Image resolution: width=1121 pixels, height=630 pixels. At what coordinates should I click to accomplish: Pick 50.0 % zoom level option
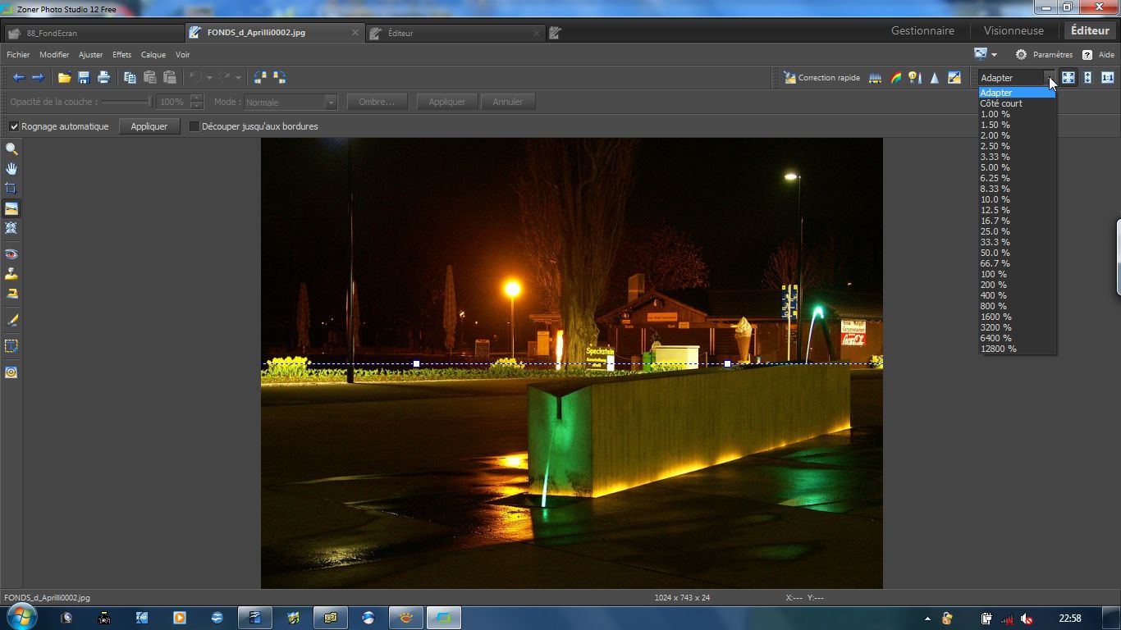(995, 253)
